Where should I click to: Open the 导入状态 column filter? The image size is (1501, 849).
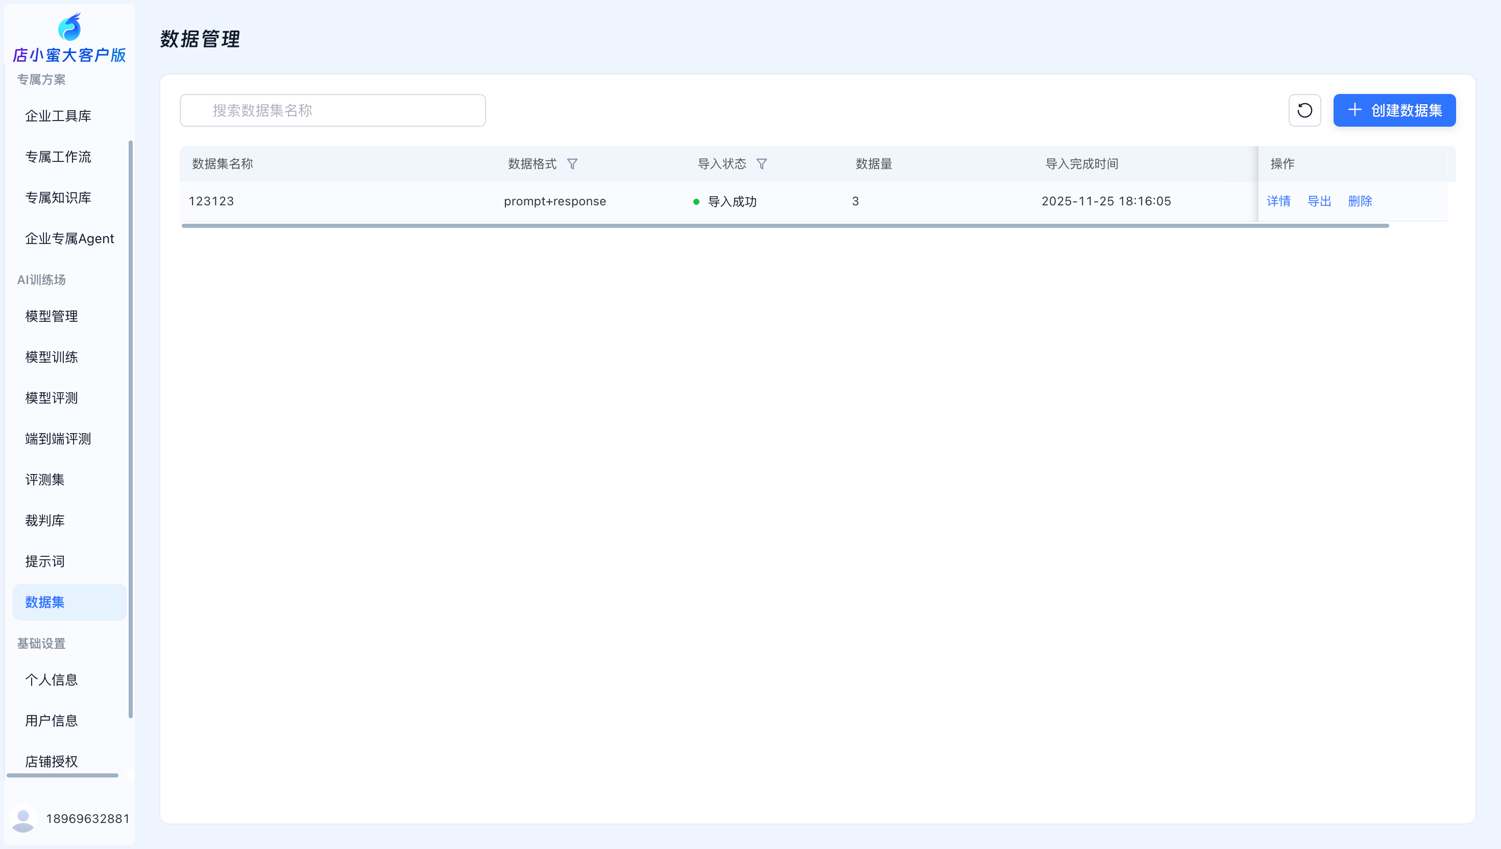tap(761, 164)
